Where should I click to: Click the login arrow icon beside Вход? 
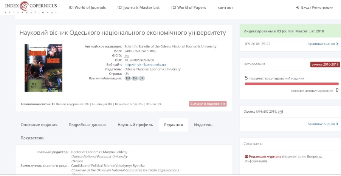click(298, 8)
